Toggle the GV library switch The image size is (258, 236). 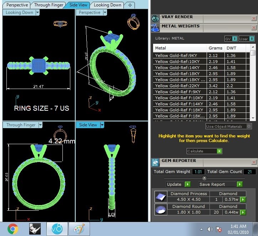tap(234, 38)
